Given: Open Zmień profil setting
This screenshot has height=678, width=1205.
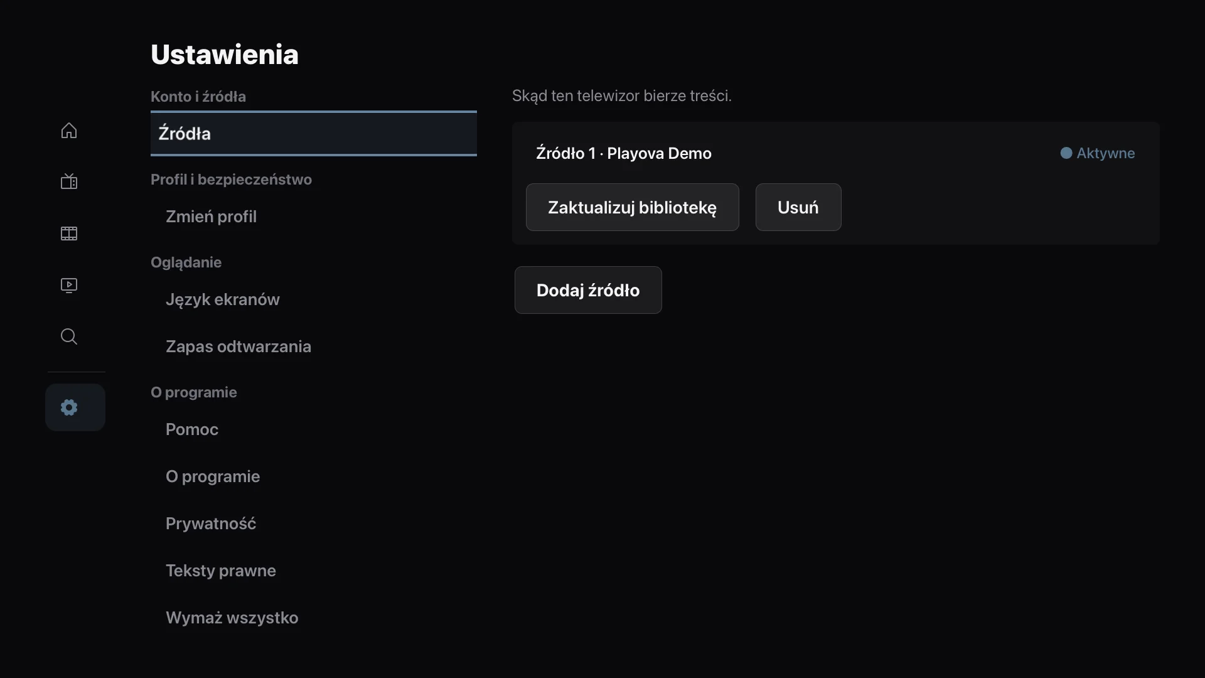Looking at the screenshot, I should (x=314, y=217).
